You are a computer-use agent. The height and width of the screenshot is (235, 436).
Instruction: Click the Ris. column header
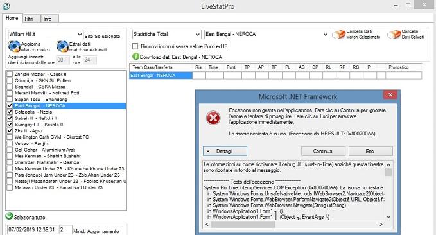pos(199,67)
